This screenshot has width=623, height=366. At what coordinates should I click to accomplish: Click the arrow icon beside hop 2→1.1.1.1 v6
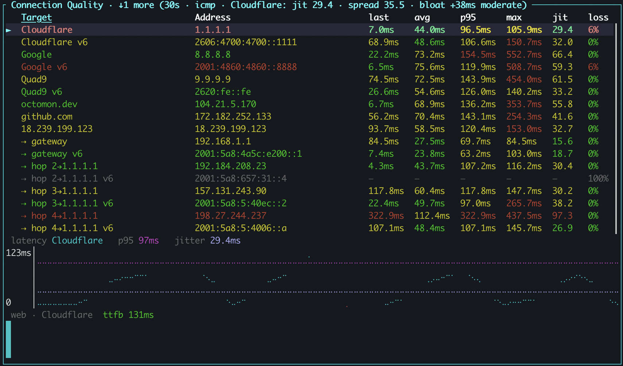pyautogui.click(x=24, y=179)
